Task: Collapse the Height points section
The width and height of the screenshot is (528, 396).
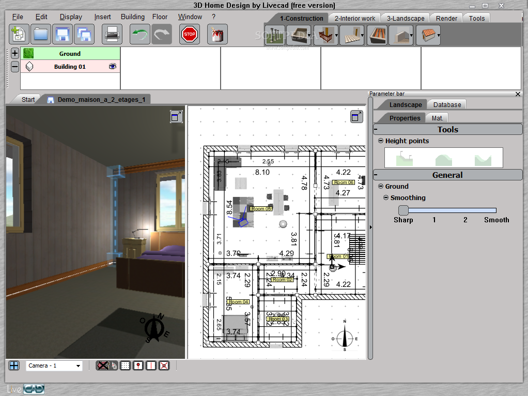Action: point(381,141)
